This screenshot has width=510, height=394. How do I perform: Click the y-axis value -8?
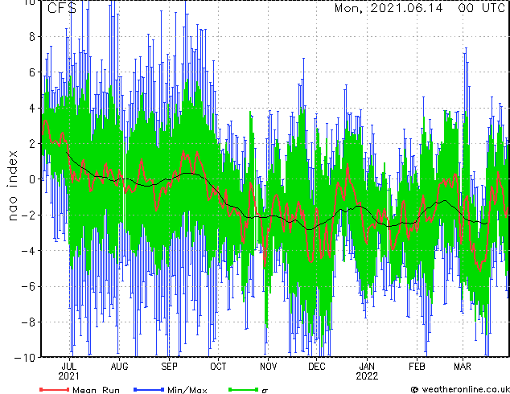click(x=28, y=322)
